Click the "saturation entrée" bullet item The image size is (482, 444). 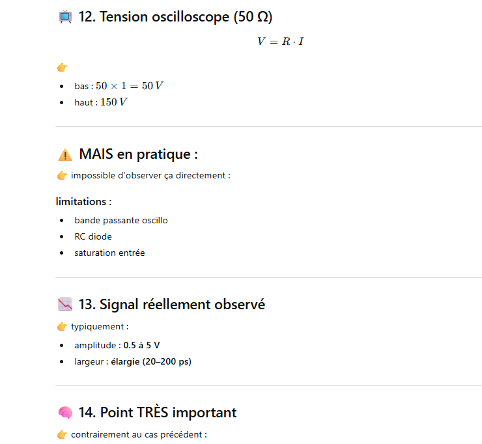[109, 253]
